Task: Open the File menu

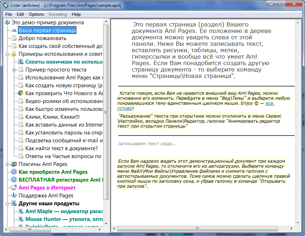Action: pos(9,14)
